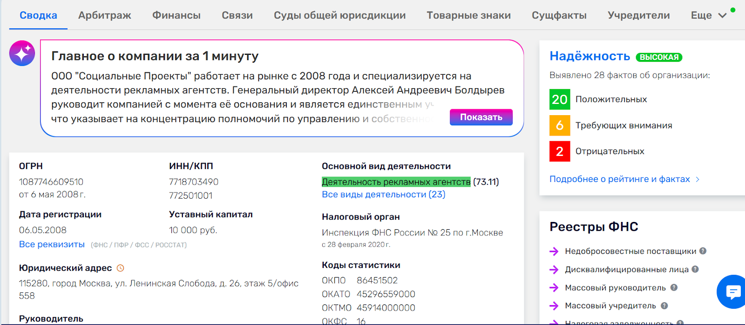Viewport: 745px width, 325px height.
Task: Expand the Еще dropdown menu
Action: (708, 15)
